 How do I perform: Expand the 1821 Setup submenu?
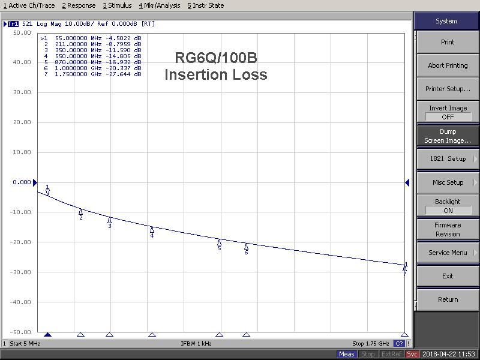[448, 159]
